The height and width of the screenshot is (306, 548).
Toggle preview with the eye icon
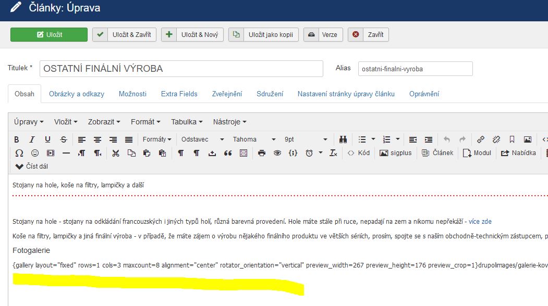[277, 153]
